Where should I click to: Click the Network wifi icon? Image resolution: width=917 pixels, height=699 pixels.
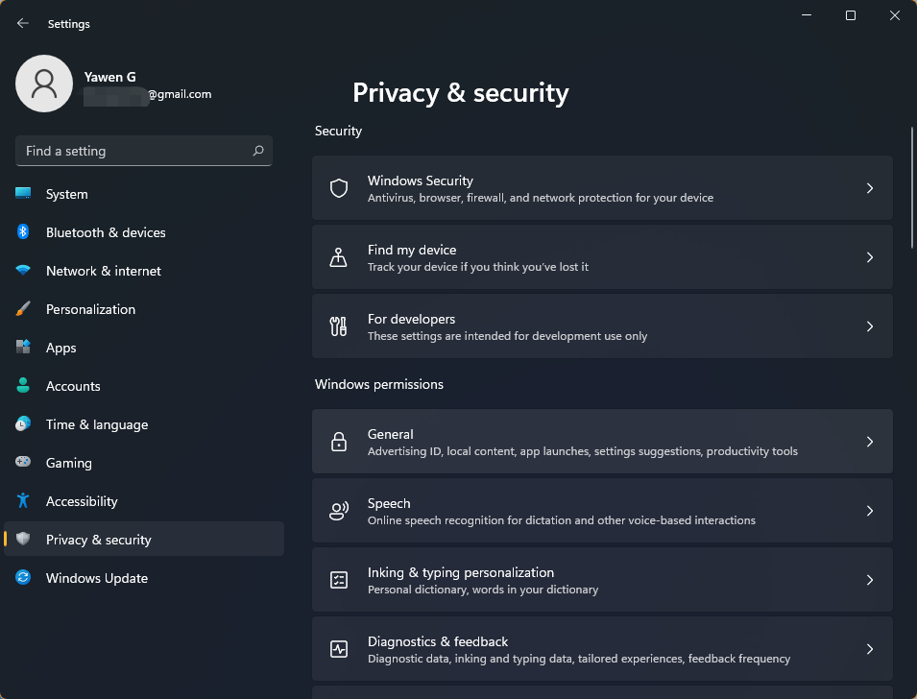point(23,270)
